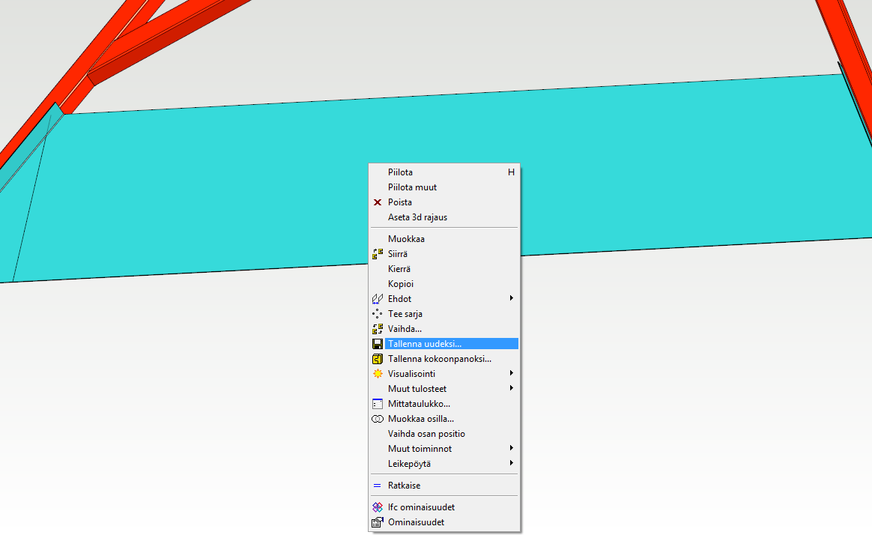
Task: Click the H shortcut label beside Piilota
Action: coord(511,172)
